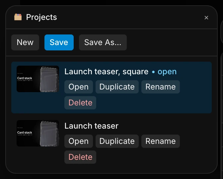This screenshot has width=223, height=179.
Task: Rename the second Launch teaser project
Action: [161, 141]
